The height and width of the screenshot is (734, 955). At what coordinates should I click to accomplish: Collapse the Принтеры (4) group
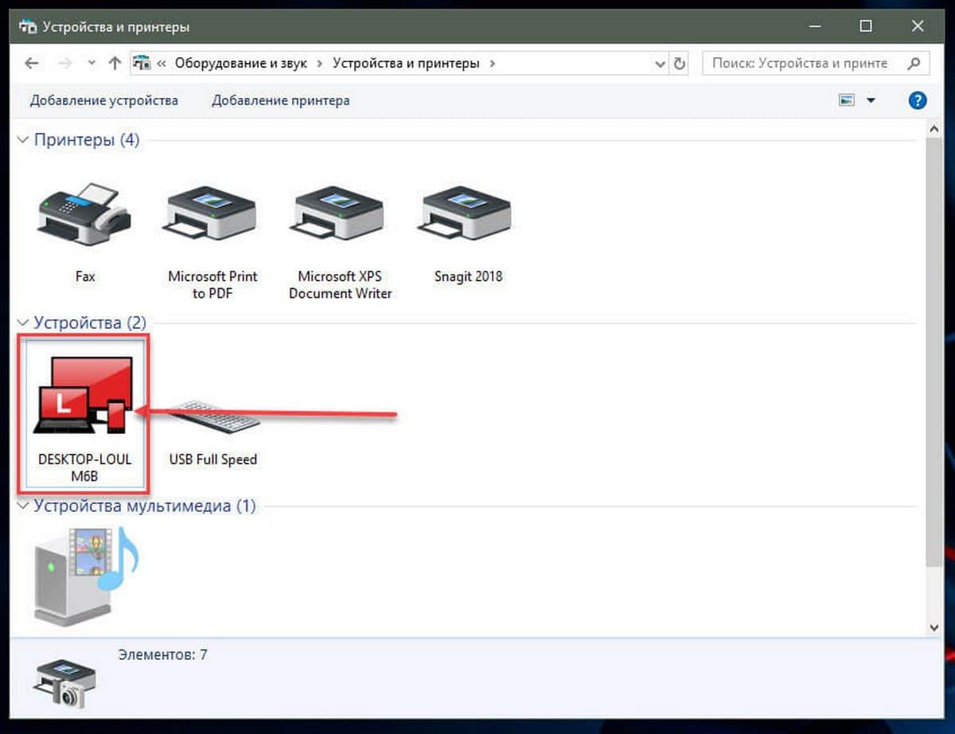(x=22, y=140)
